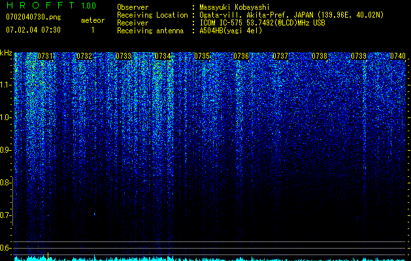Click the Observer field label
Viewport: 411px width, 261px height.
pyautogui.click(x=133, y=7)
